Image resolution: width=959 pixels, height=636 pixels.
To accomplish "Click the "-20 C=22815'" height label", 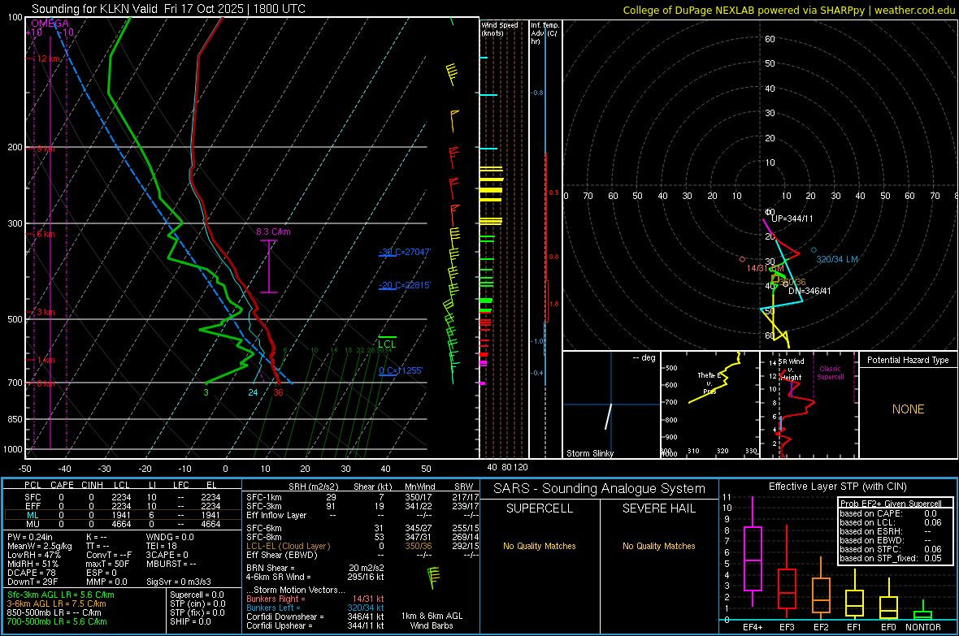I will click(405, 286).
